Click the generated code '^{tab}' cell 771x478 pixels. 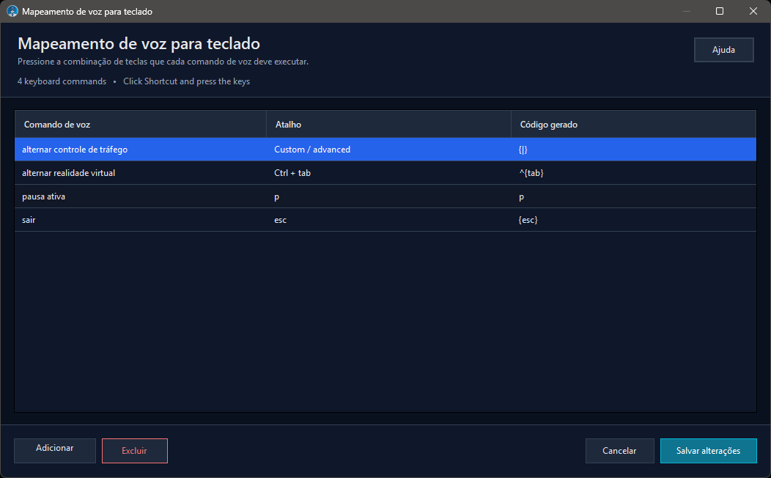(x=633, y=173)
